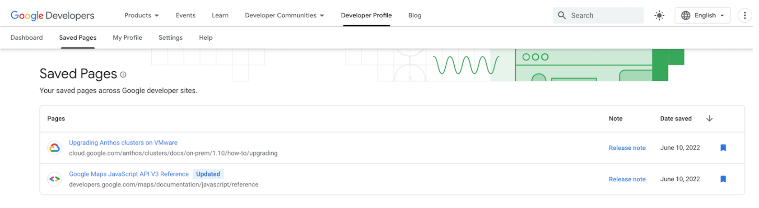Open the three-dot more options menu
This screenshot has width=759, height=208.
pyautogui.click(x=744, y=15)
